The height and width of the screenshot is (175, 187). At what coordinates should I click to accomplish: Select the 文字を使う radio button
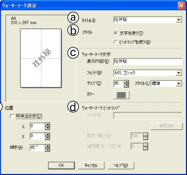116,33
